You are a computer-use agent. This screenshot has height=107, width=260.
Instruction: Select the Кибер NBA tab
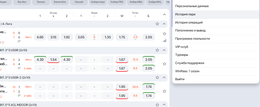pyautogui.click(x=136, y=2)
